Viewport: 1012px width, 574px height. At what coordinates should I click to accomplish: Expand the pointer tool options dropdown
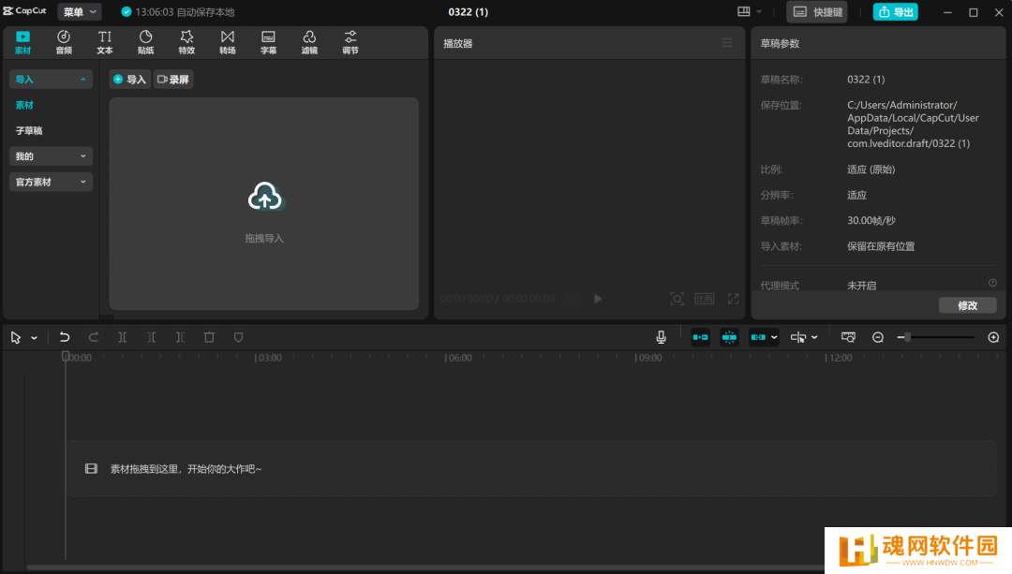35,337
